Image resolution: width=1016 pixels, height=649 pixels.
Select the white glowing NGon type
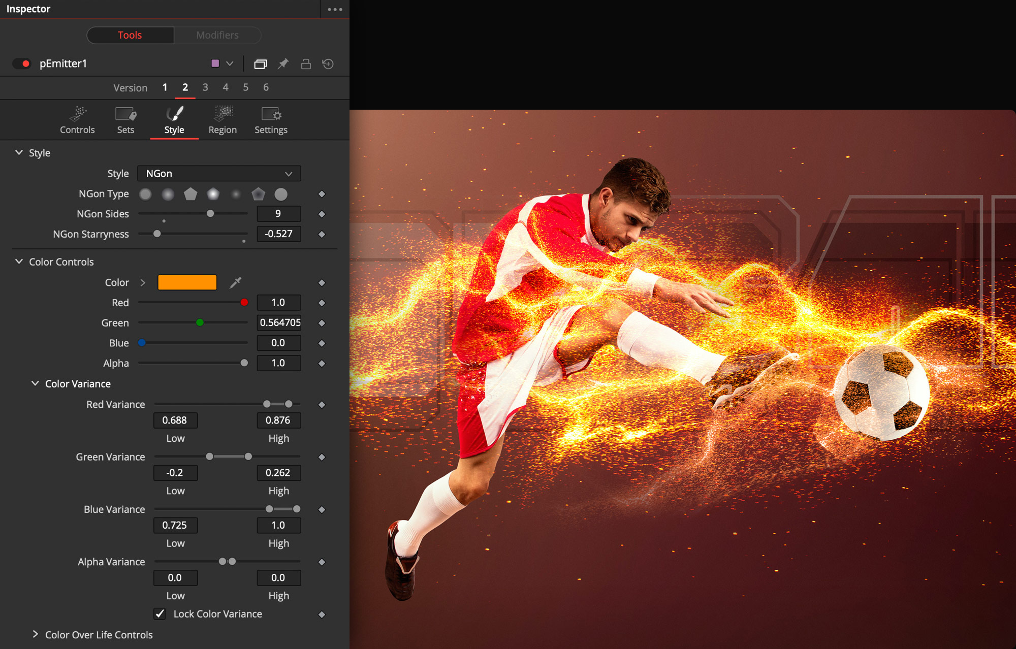[x=213, y=194]
